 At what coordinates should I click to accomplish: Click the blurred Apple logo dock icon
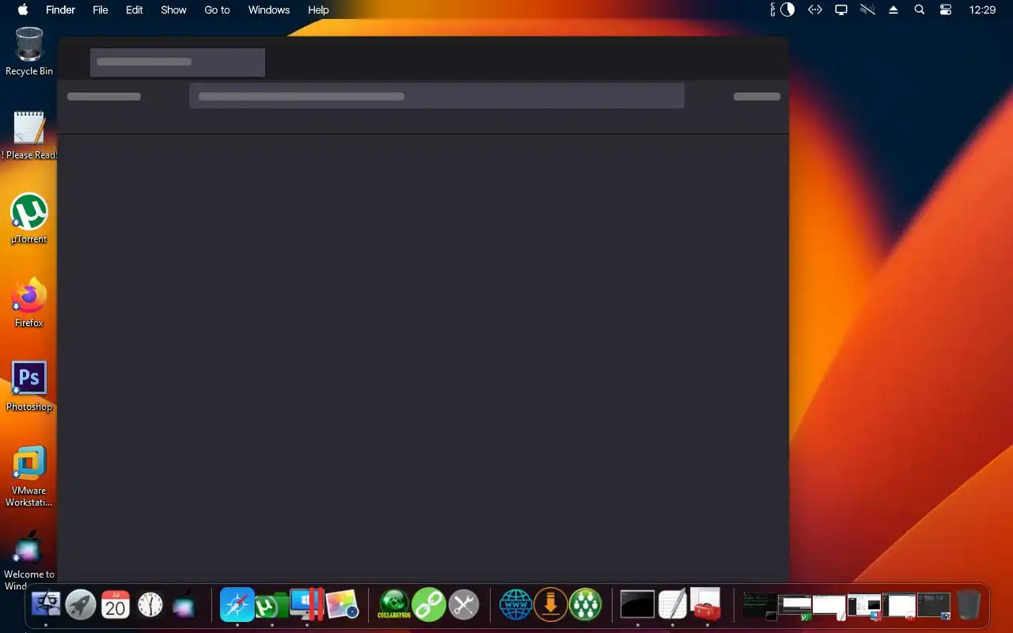184,605
